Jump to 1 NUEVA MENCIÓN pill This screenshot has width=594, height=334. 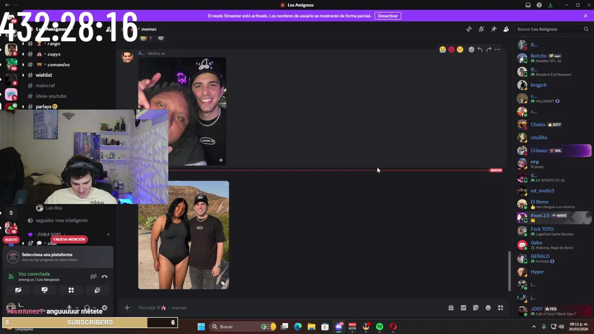coord(69,239)
